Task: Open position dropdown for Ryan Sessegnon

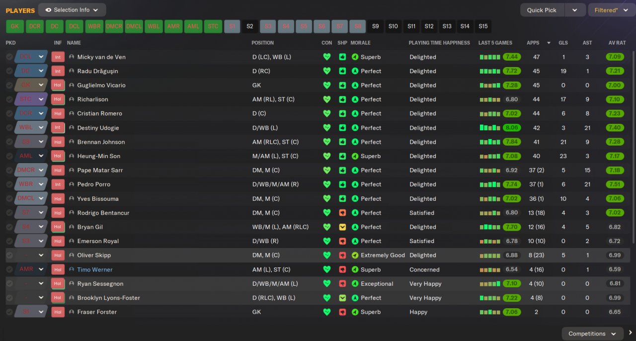Action: (x=41, y=284)
